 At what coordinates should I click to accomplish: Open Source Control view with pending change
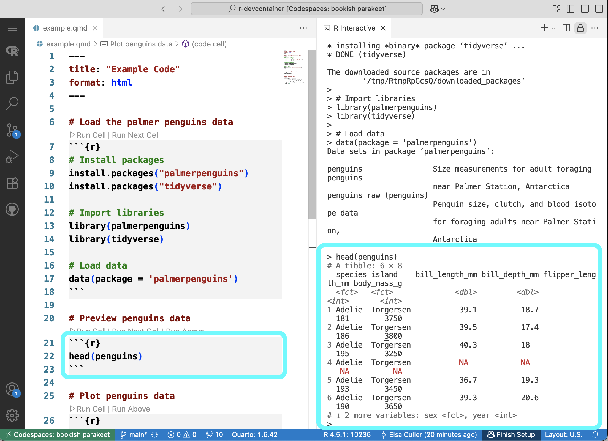click(12, 130)
